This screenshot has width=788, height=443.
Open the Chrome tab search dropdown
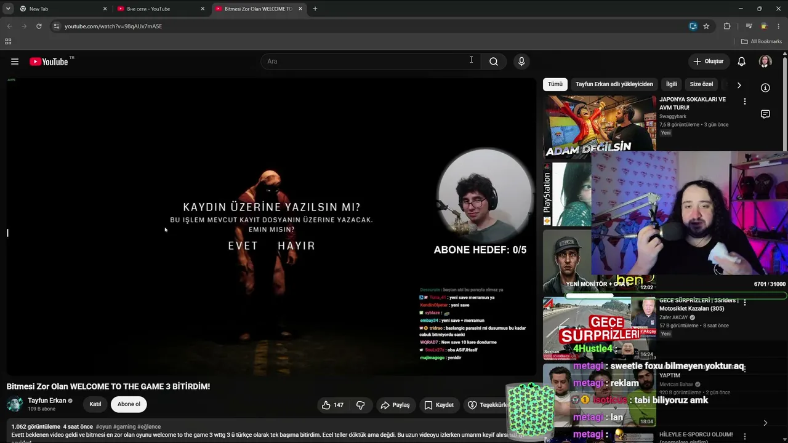(x=8, y=9)
